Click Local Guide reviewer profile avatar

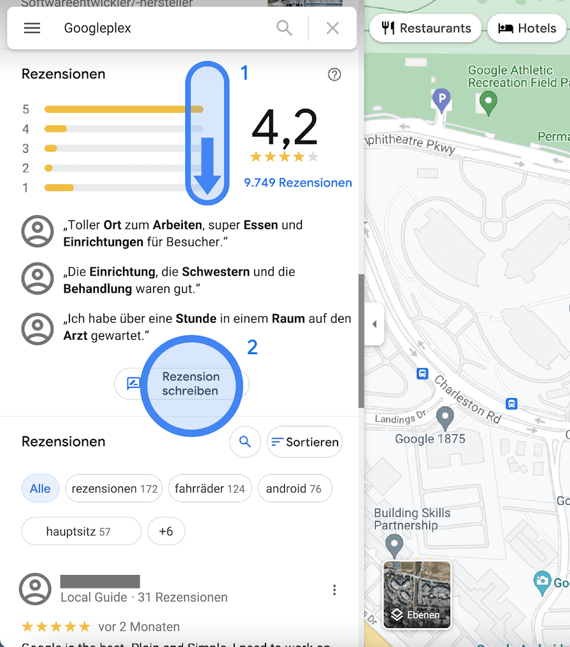coord(35,589)
